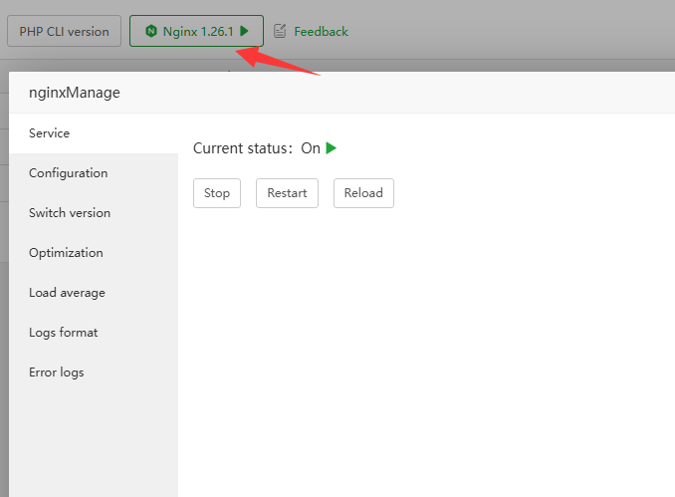Image resolution: width=675 pixels, height=497 pixels.
Task: Click the Nginx logo icon in toolbar
Action: click(151, 31)
